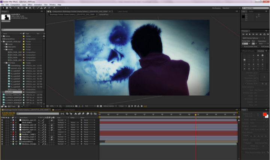Open Workspace Standard dropdown
The height and width of the screenshot is (160, 270).
(x=231, y=8)
